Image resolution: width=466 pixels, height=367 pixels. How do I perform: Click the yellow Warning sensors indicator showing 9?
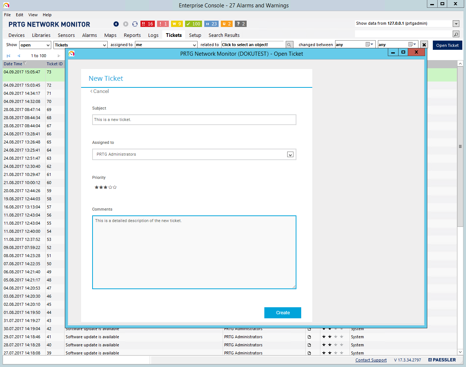[x=177, y=24]
